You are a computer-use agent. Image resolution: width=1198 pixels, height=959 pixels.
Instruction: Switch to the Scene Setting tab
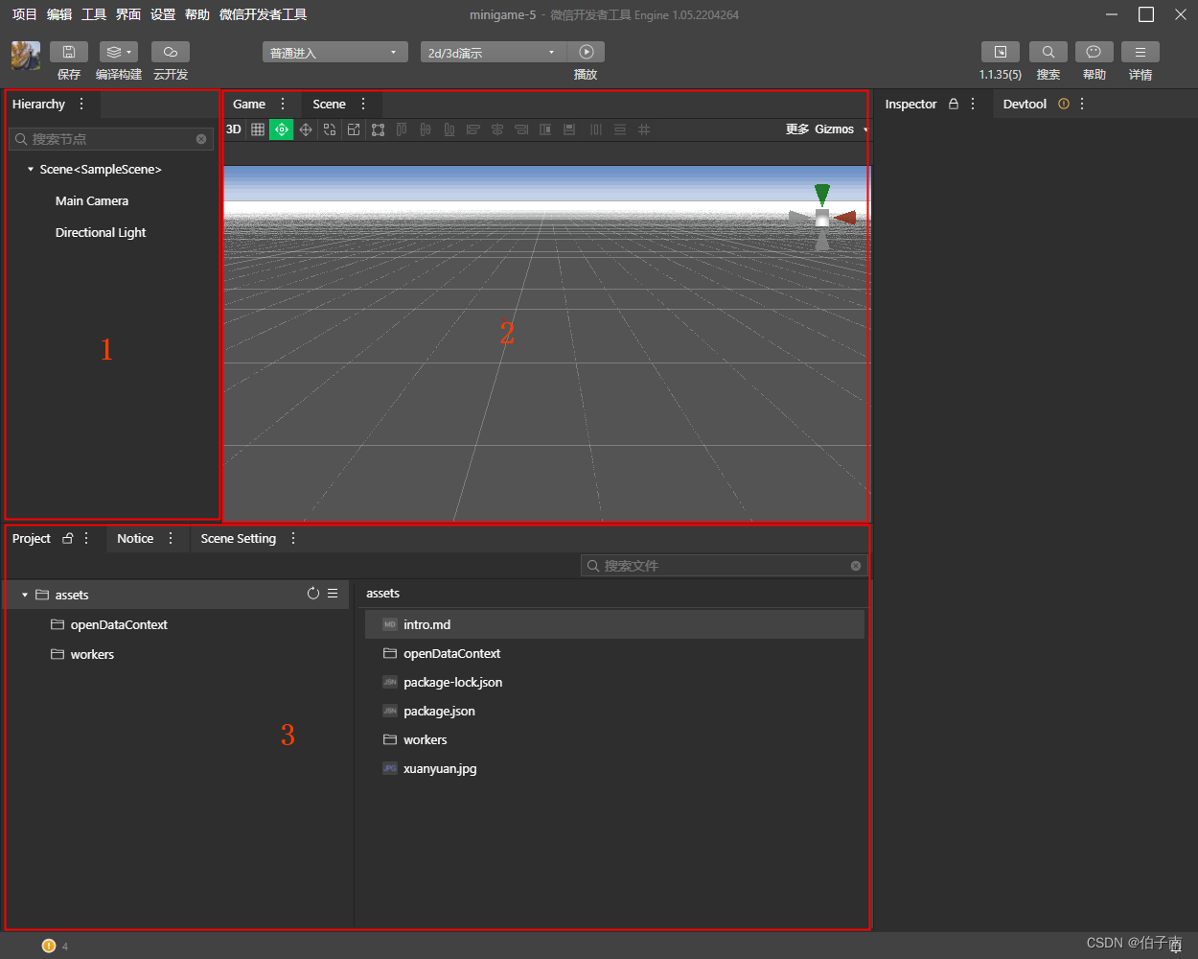click(239, 538)
